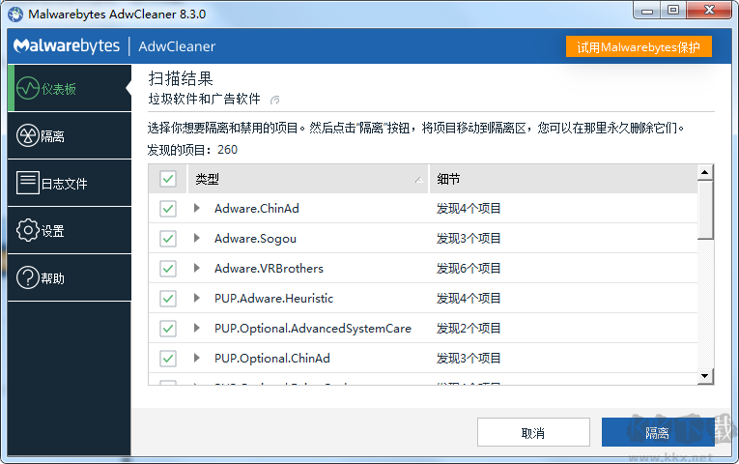Image resolution: width=739 pixels, height=464 pixels.
Task: Click 发现6个项目 in the VRBrothers row
Action: pos(468,269)
